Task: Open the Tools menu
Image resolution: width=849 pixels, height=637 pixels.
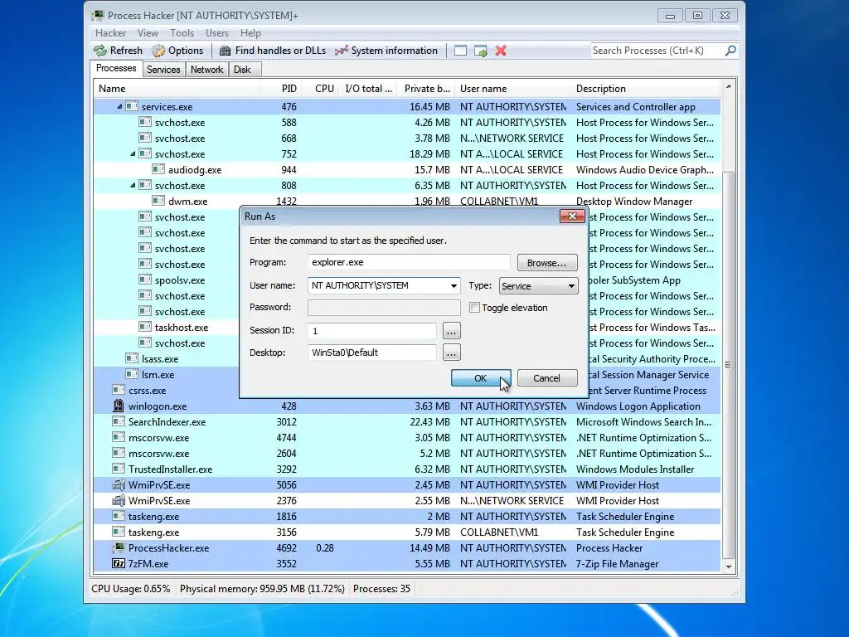Action: click(182, 33)
